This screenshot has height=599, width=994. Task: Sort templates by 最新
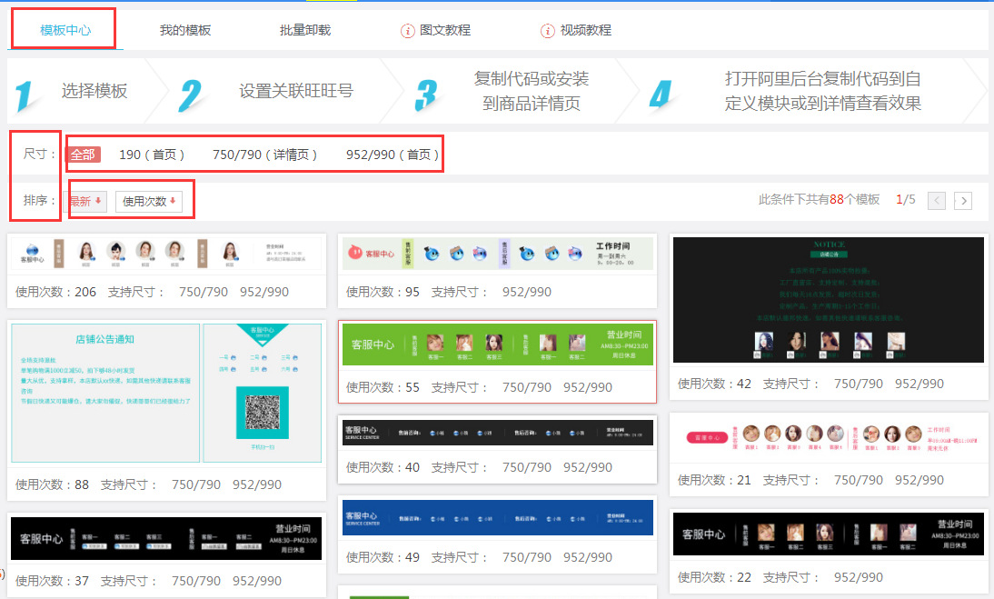coord(85,201)
